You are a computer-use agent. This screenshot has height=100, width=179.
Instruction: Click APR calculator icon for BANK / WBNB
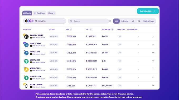67,86
